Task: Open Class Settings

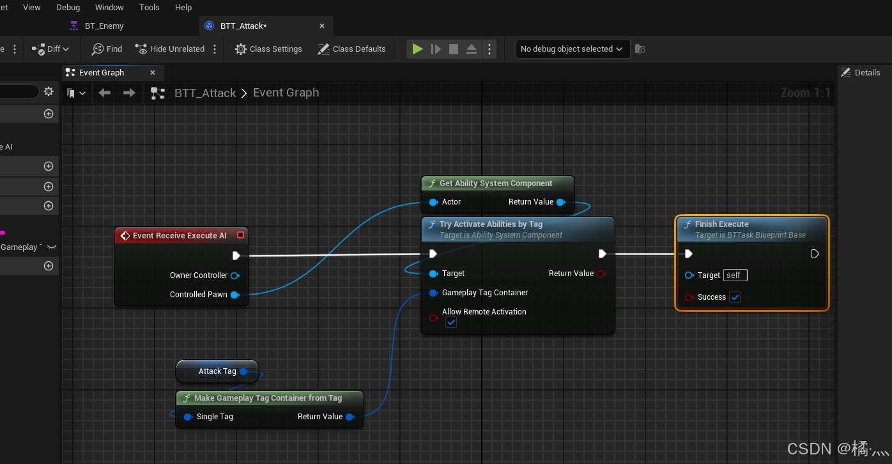Action: tap(268, 49)
